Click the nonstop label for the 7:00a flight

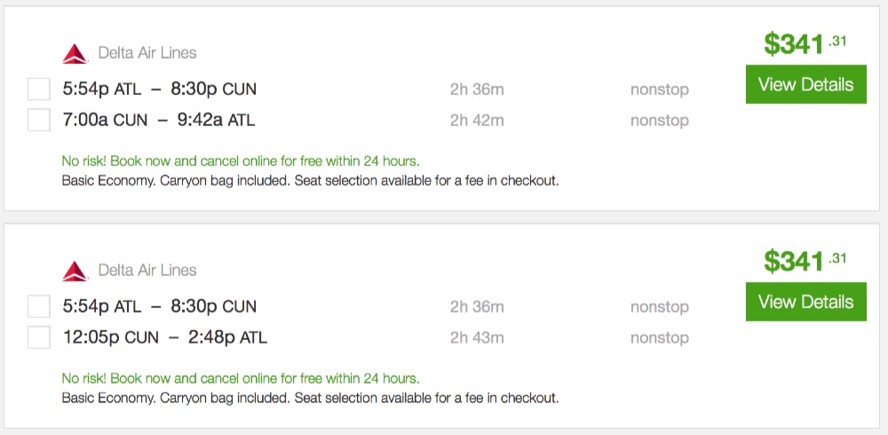pyautogui.click(x=659, y=121)
